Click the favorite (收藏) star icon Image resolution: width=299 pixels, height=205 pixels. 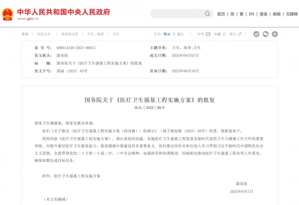223,34
